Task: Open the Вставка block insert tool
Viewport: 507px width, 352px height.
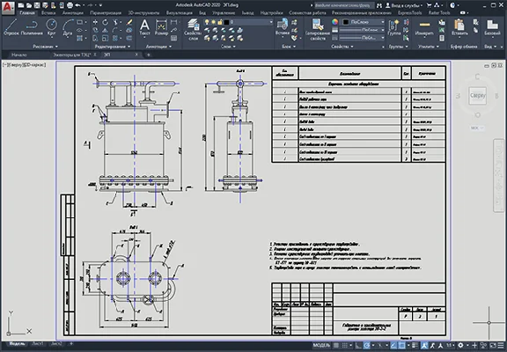Action: 282,27
